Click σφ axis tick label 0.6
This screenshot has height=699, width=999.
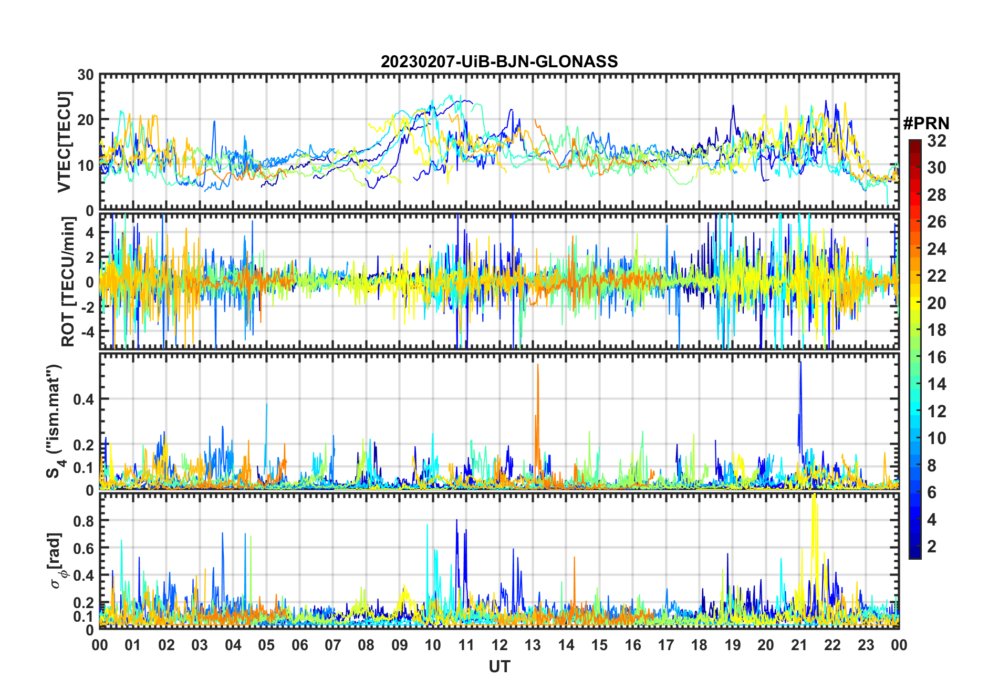[x=84, y=548]
